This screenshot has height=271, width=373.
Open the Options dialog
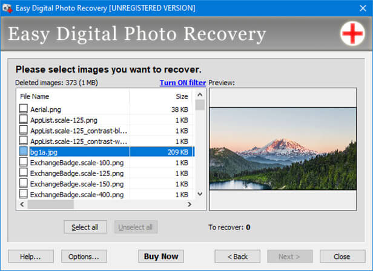(84, 256)
